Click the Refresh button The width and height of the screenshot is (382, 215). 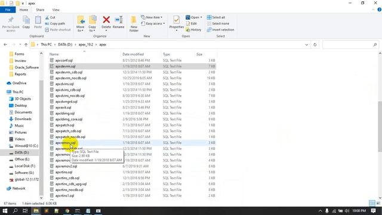(315, 45)
